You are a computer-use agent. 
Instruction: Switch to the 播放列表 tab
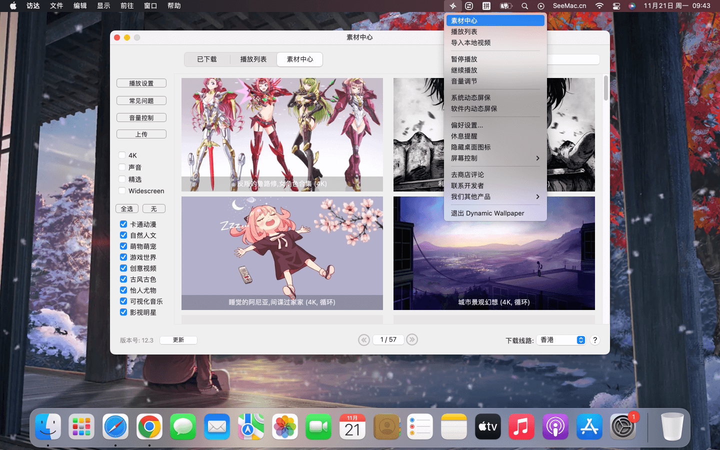[x=253, y=59]
